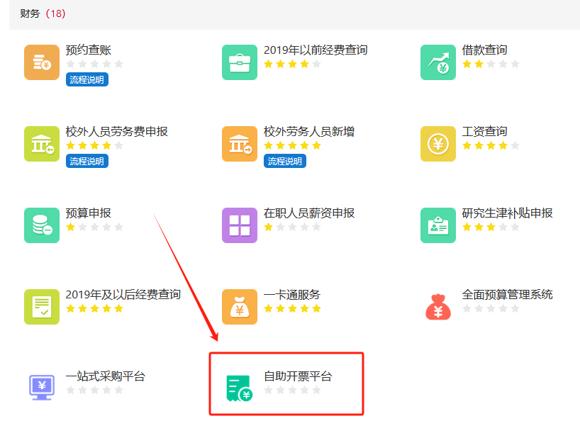Image resolution: width=580 pixels, height=438 pixels.
Task: Open the 一站式采购平台 monitor icon
Action: click(x=42, y=388)
